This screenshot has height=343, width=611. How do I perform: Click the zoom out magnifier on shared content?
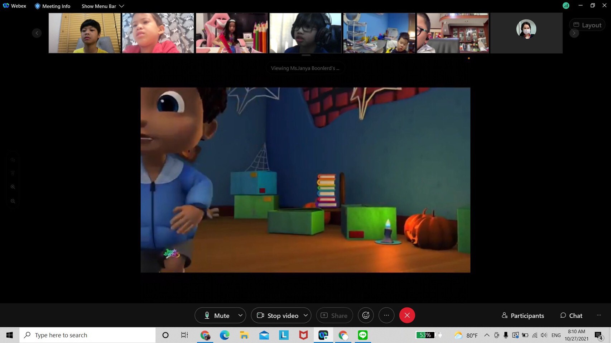point(13,201)
